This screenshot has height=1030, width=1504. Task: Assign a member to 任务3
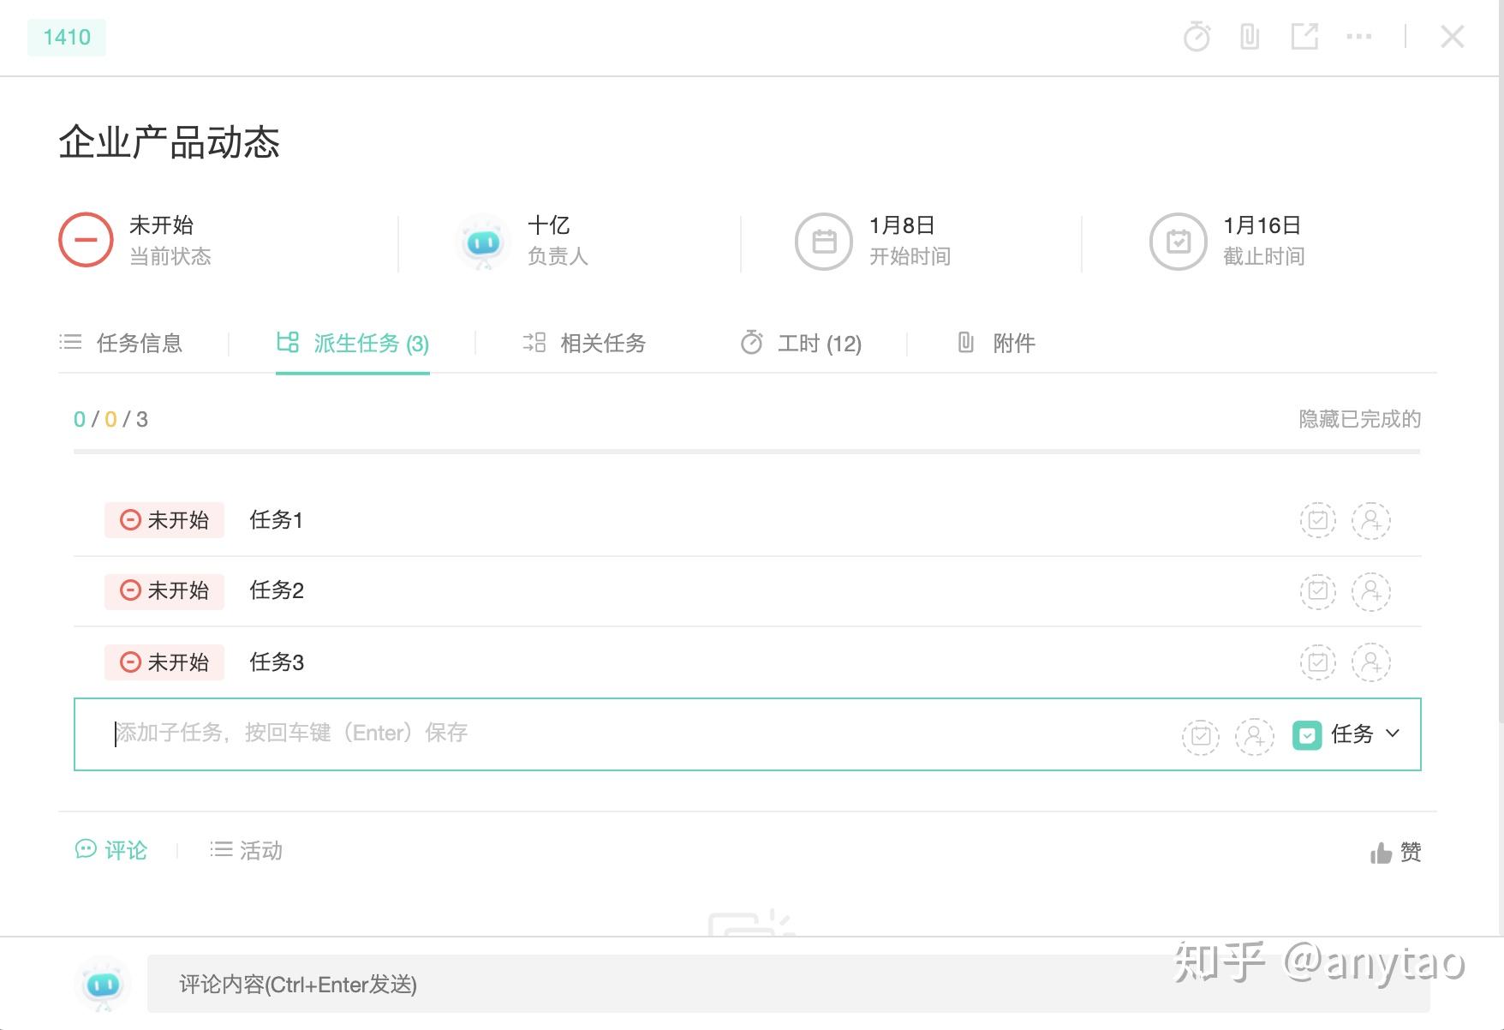click(x=1370, y=662)
